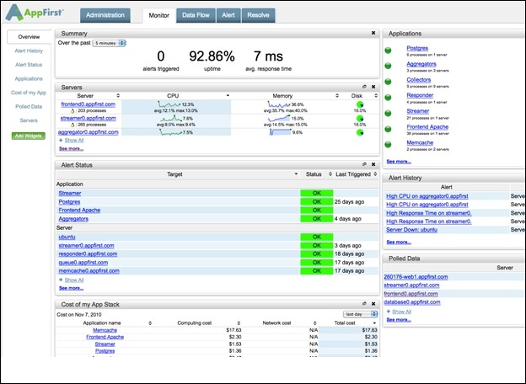Image resolution: width=526 pixels, height=384 pixels.
Task: Open Memcache in the cost table
Action: coord(105,330)
